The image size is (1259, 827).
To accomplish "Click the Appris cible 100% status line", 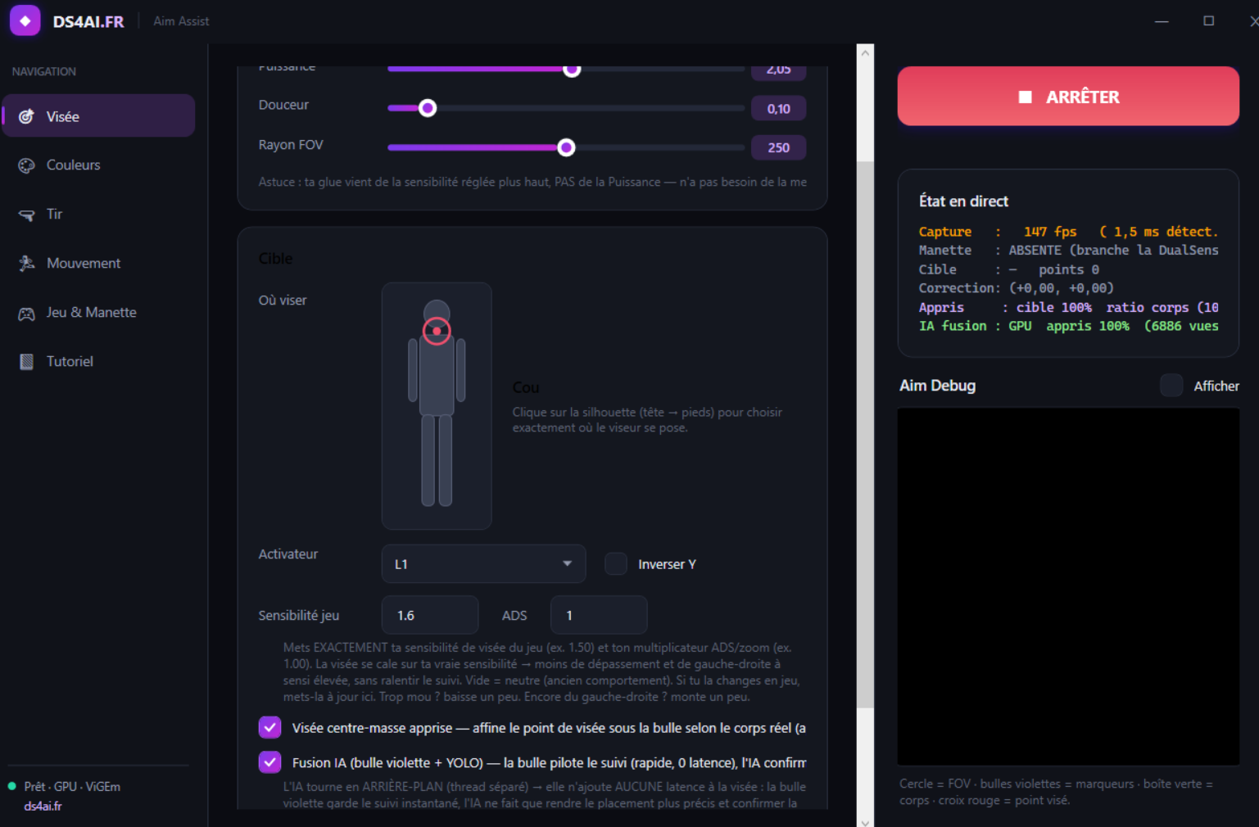I will point(1068,307).
